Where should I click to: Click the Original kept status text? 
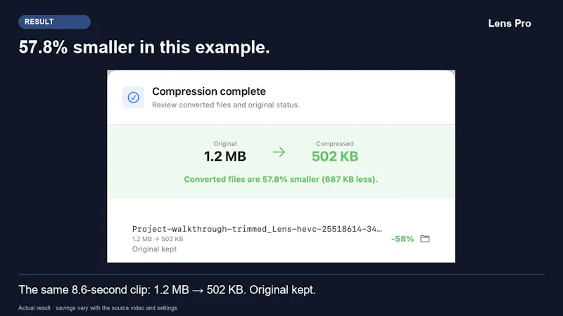click(154, 249)
